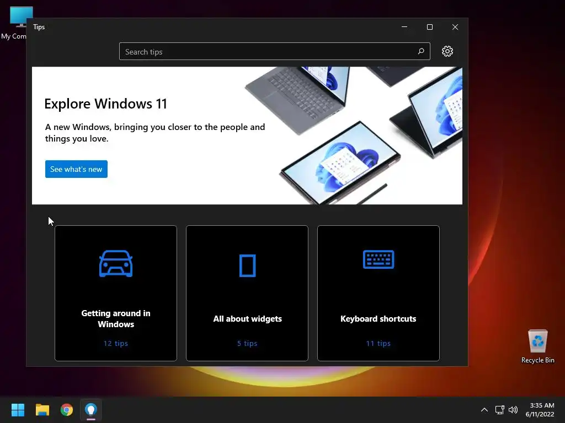Screen dimensions: 565x423
Task: Click the search magnifier icon
Action: (421, 51)
